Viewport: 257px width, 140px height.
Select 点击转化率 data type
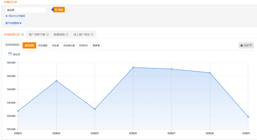69,45
